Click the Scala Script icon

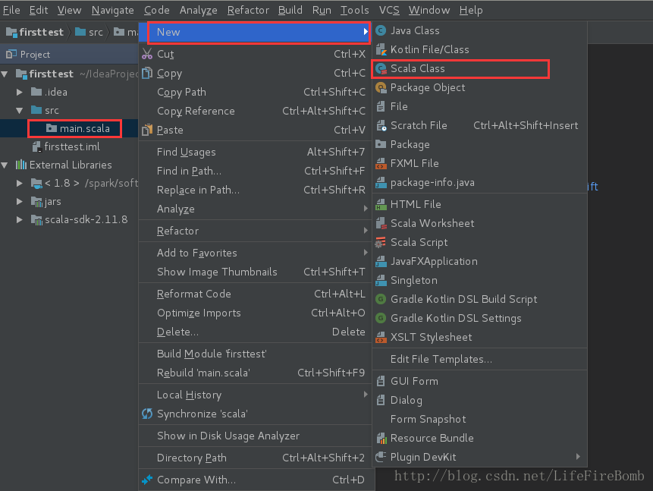pos(381,242)
